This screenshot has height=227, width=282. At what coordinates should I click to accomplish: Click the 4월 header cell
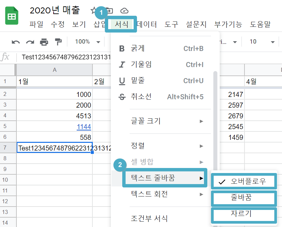(263, 81)
